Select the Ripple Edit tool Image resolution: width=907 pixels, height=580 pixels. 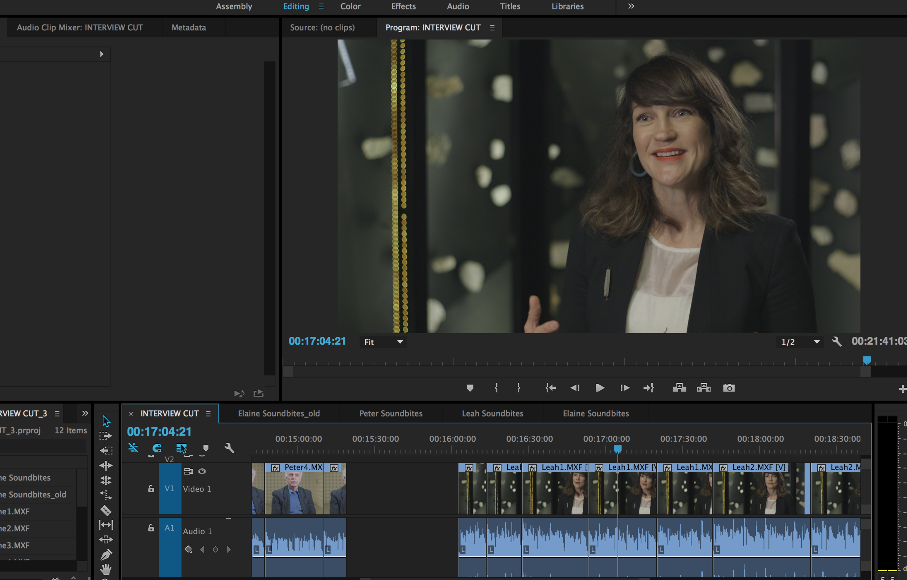[x=106, y=465]
